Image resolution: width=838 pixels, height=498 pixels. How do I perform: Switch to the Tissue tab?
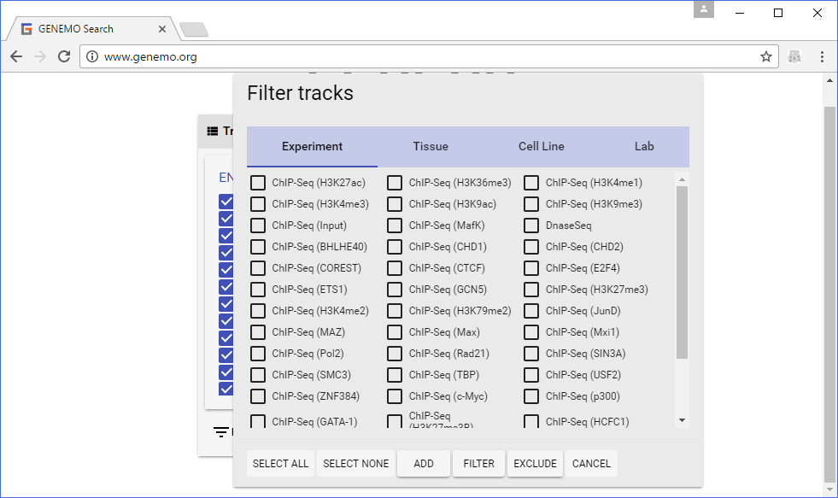[x=431, y=146]
